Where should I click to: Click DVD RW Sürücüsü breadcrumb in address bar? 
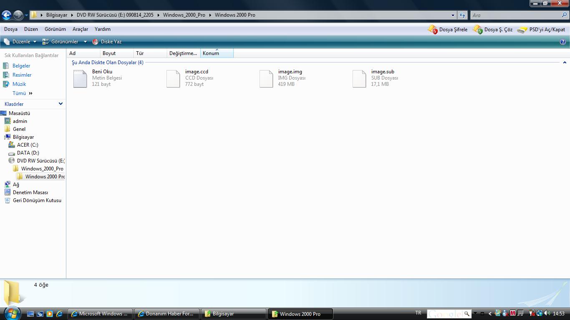coord(115,15)
